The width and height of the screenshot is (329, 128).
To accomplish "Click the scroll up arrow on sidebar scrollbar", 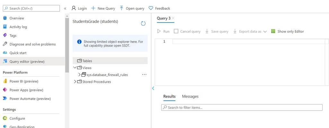I will point(67,16).
